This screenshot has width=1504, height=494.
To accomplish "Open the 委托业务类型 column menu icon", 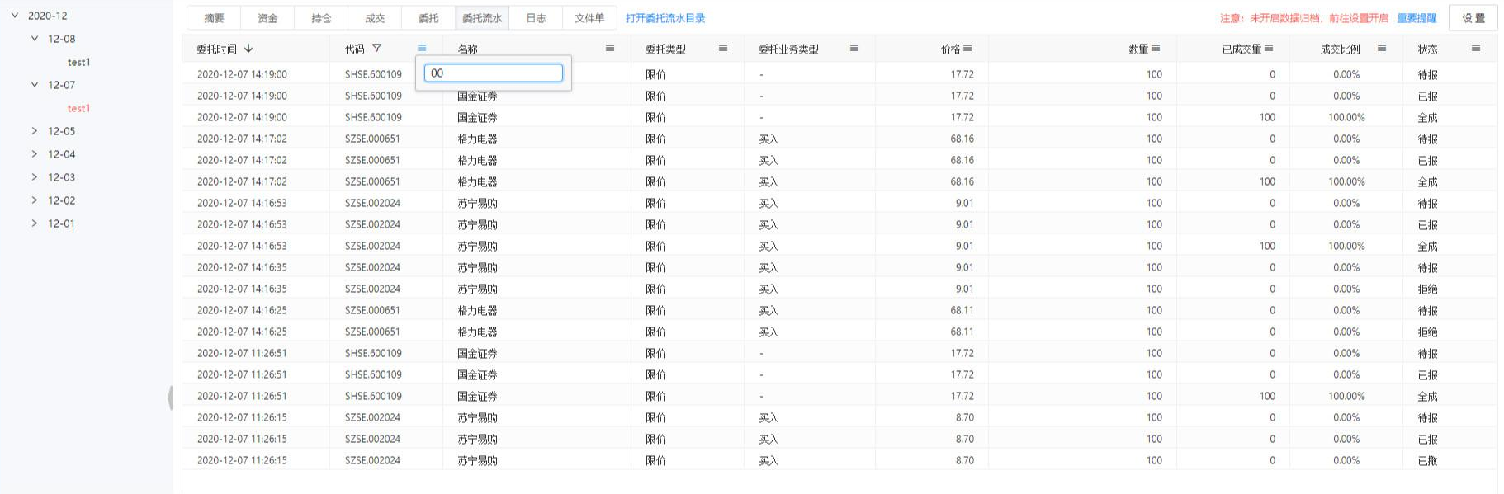I will (x=854, y=49).
